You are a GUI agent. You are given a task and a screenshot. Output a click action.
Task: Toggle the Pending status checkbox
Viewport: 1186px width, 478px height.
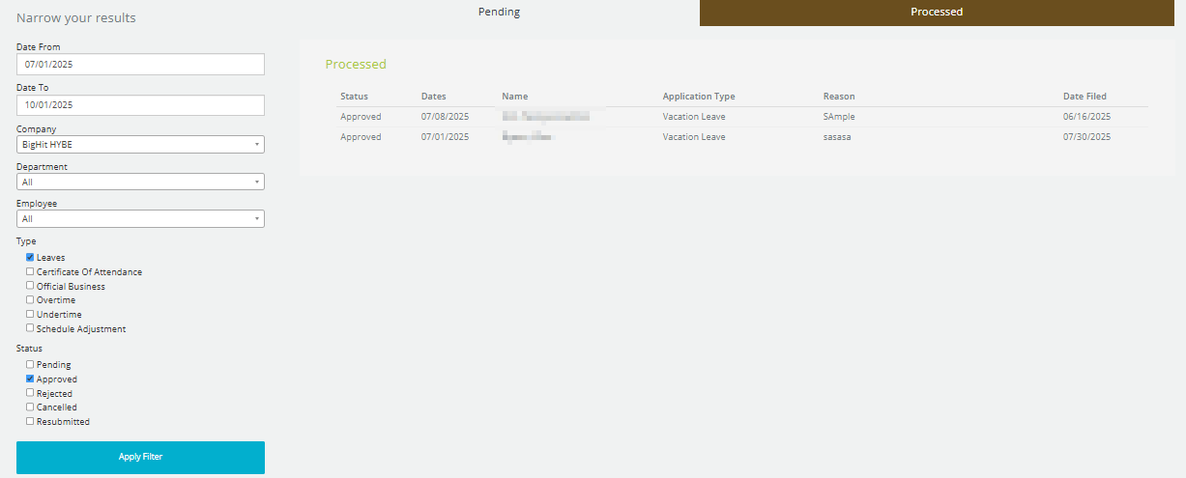pos(30,365)
